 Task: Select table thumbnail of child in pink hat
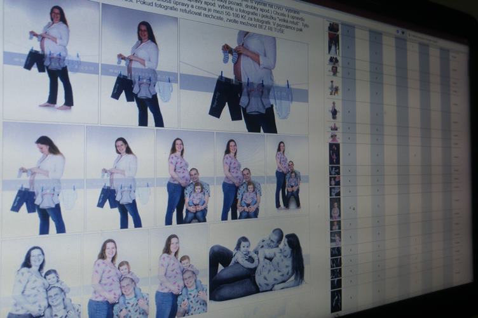pos(334,137)
